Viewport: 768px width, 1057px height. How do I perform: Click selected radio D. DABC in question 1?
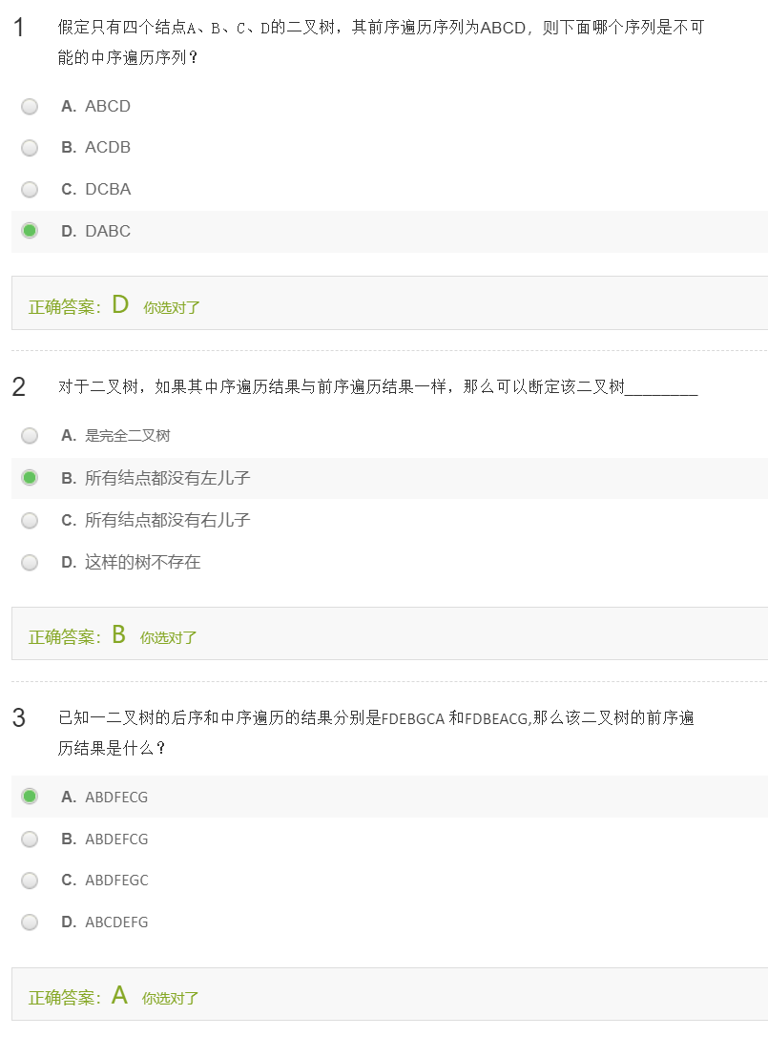(x=30, y=231)
